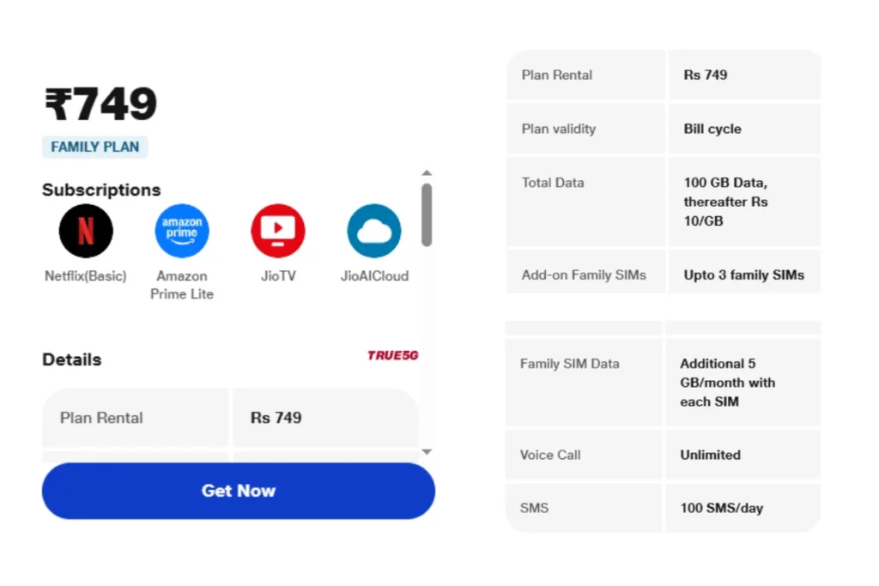Click the 100 SMS/day value
The image size is (879, 586).
(721, 508)
